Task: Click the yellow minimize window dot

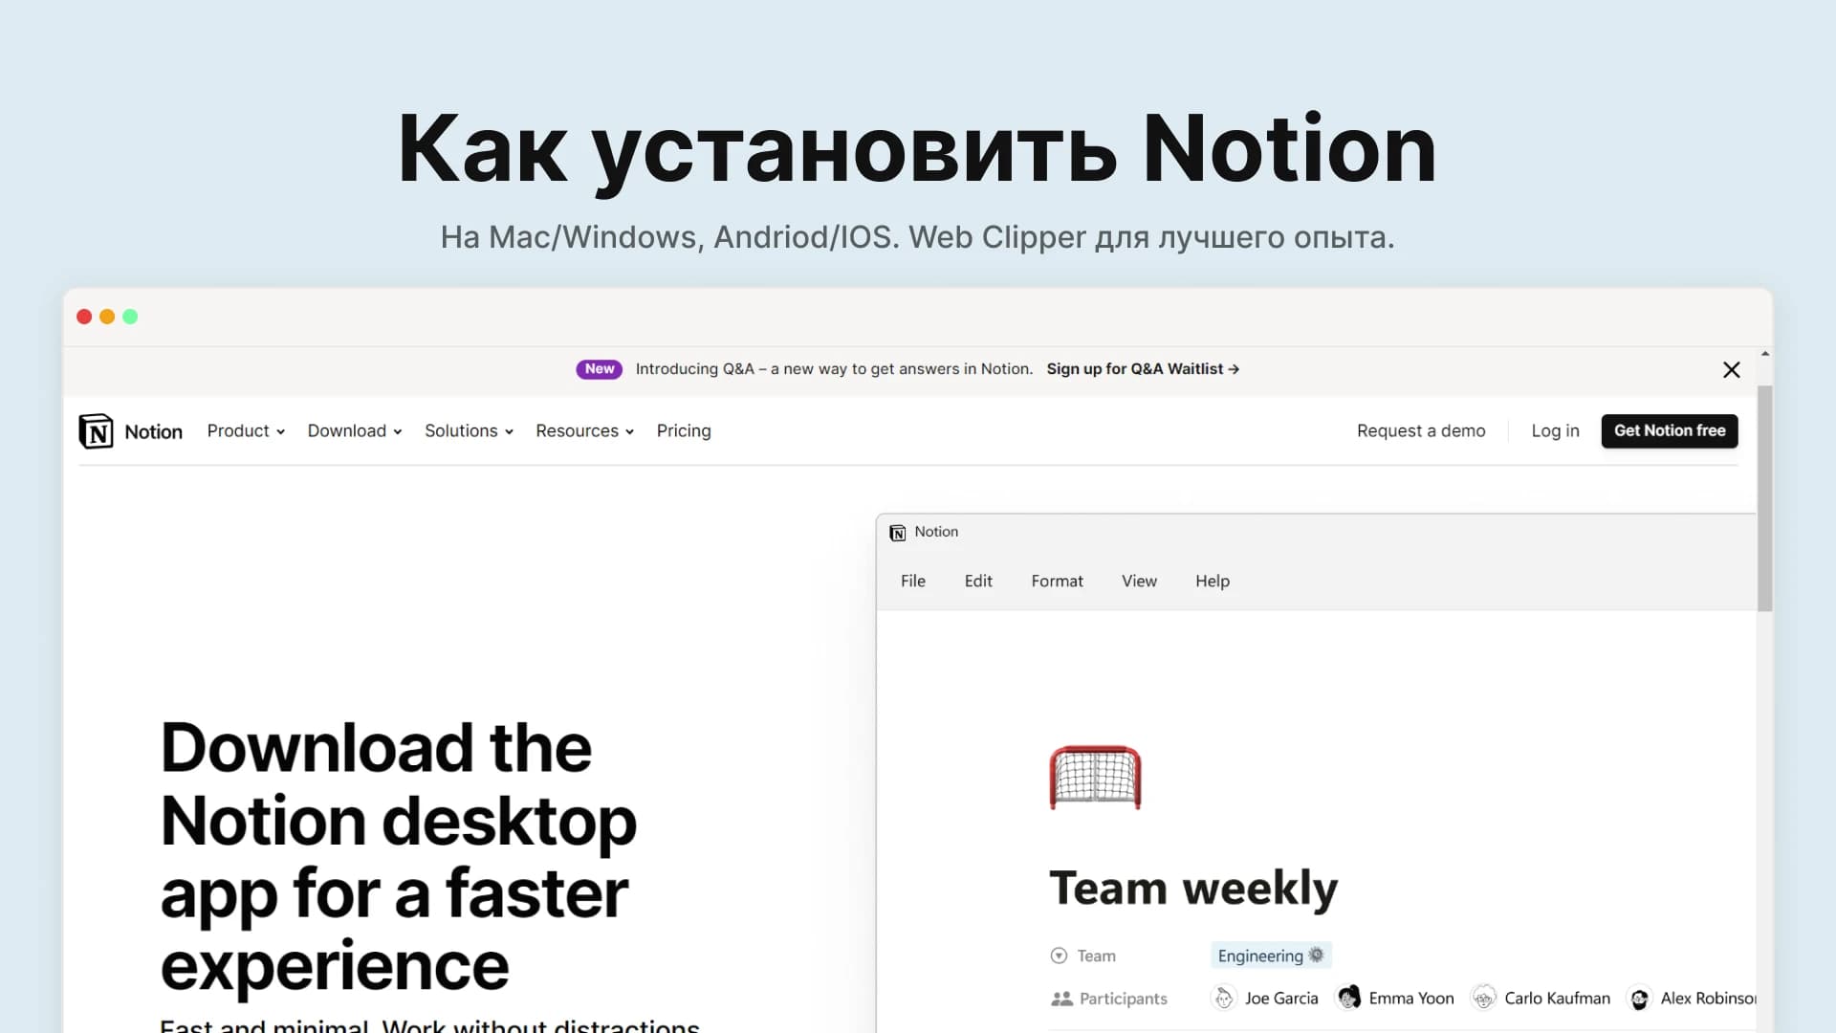Action: click(x=107, y=317)
